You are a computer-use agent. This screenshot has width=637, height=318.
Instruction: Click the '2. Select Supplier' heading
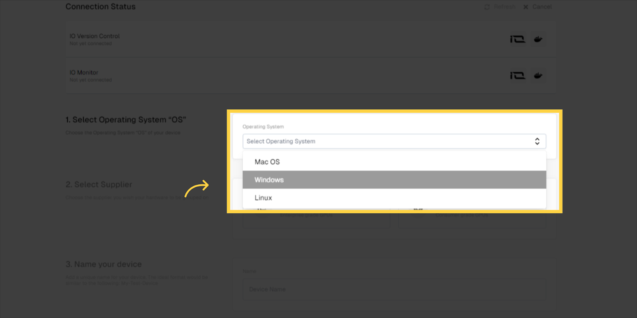[x=99, y=185]
